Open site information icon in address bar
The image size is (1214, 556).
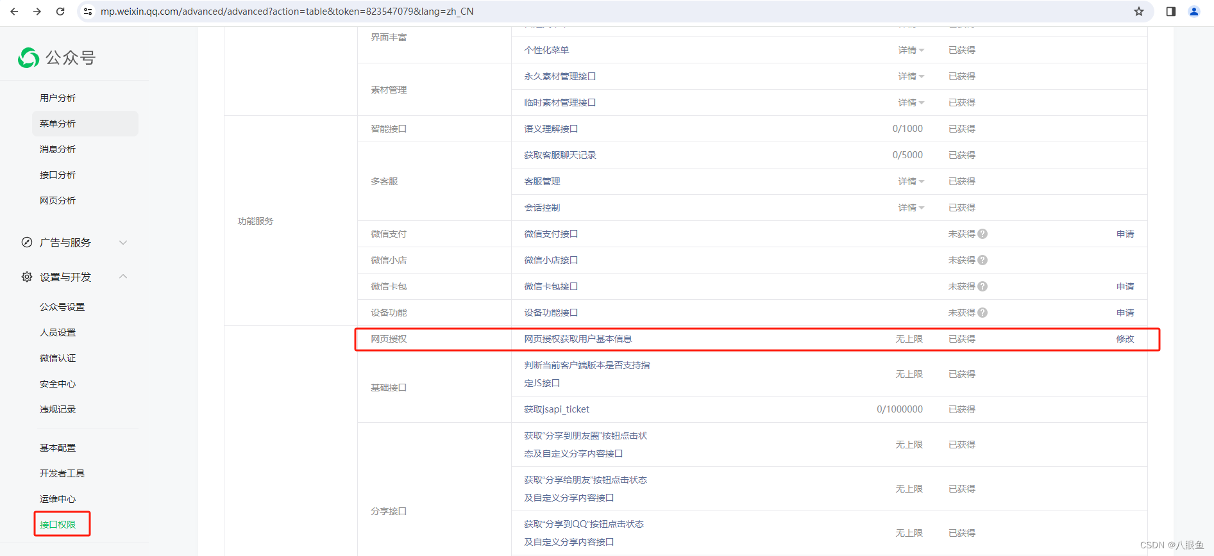(89, 12)
